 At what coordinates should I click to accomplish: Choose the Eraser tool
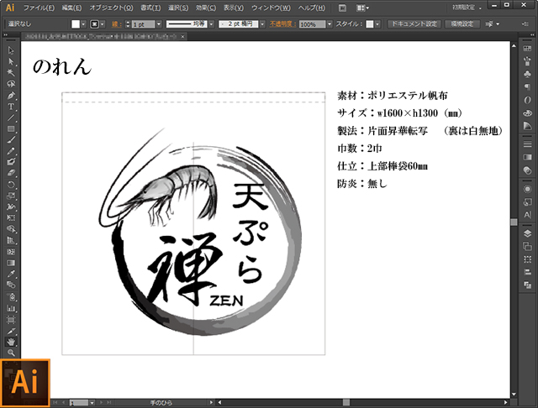(x=11, y=173)
